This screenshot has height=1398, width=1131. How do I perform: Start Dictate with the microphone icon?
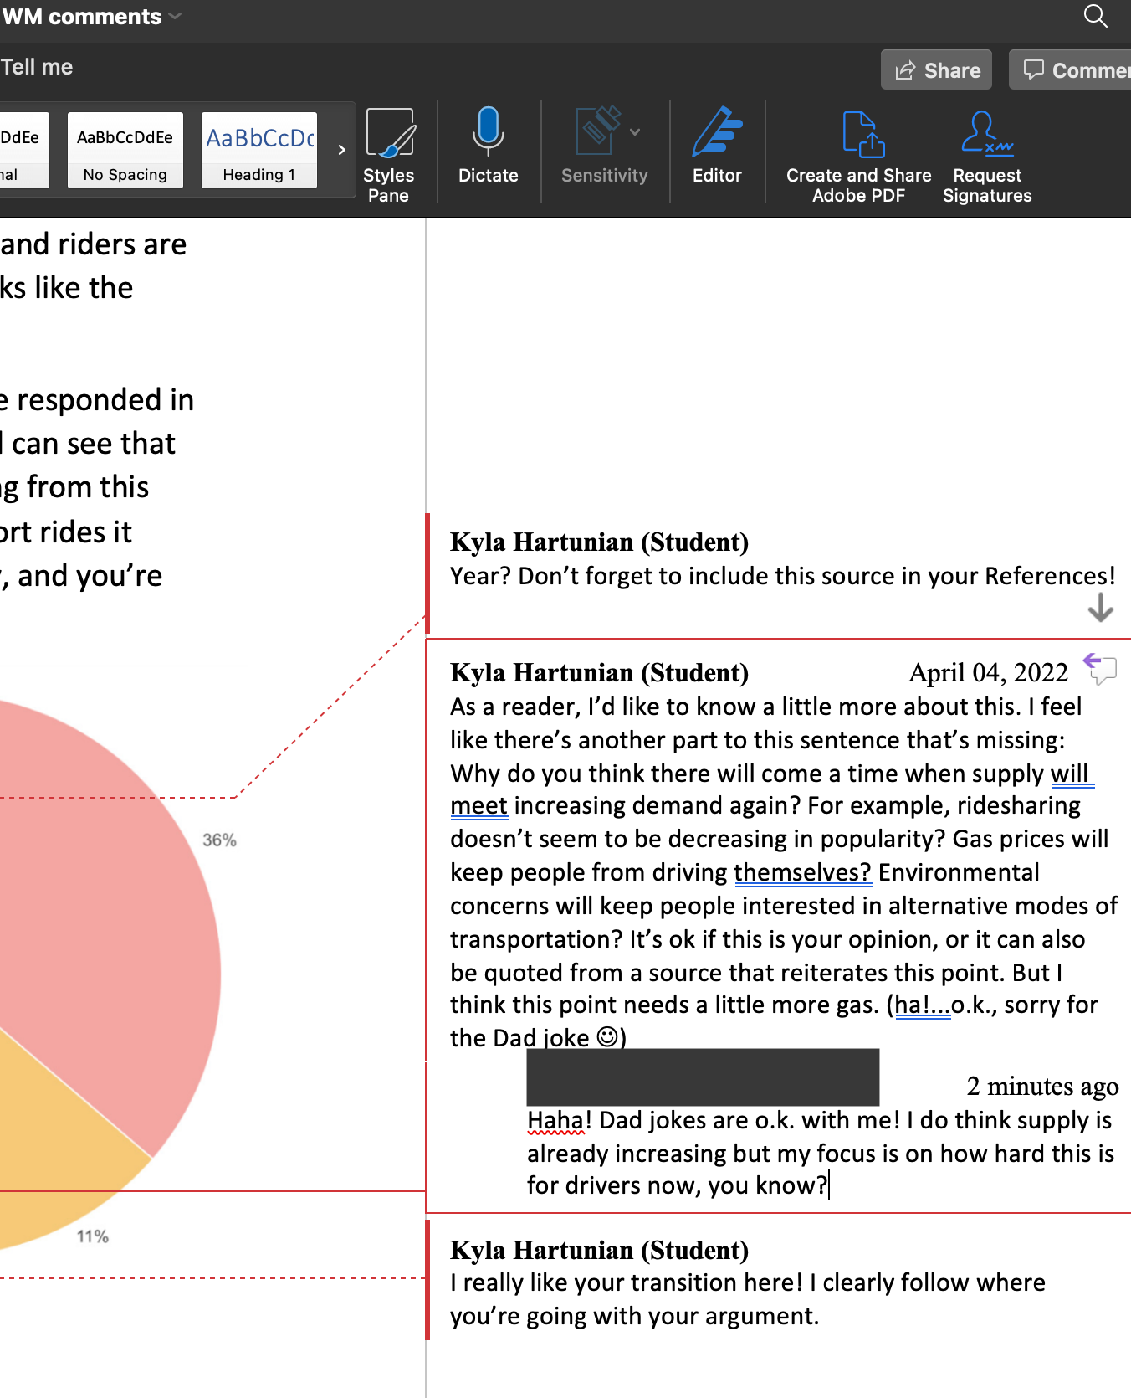pos(489,146)
